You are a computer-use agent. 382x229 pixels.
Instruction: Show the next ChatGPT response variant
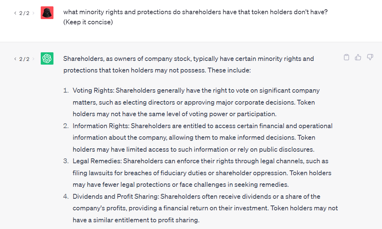tap(33, 59)
